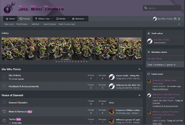Open Forum Guide - Using the ... thread
The width and height of the screenshot is (185, 125).
[x=129, y=75]
